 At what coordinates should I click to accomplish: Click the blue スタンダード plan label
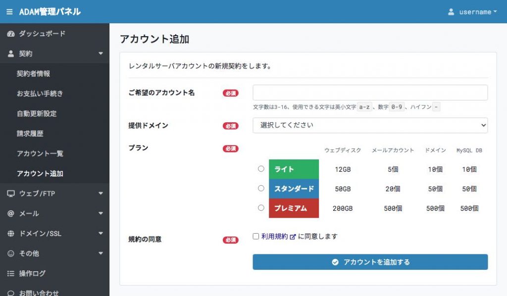point(294,189)
